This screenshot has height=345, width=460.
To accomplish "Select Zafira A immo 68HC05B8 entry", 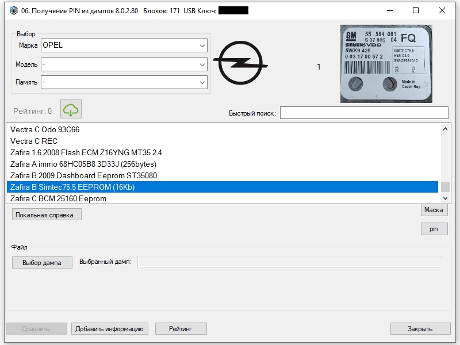I will (x=223, y=164).
